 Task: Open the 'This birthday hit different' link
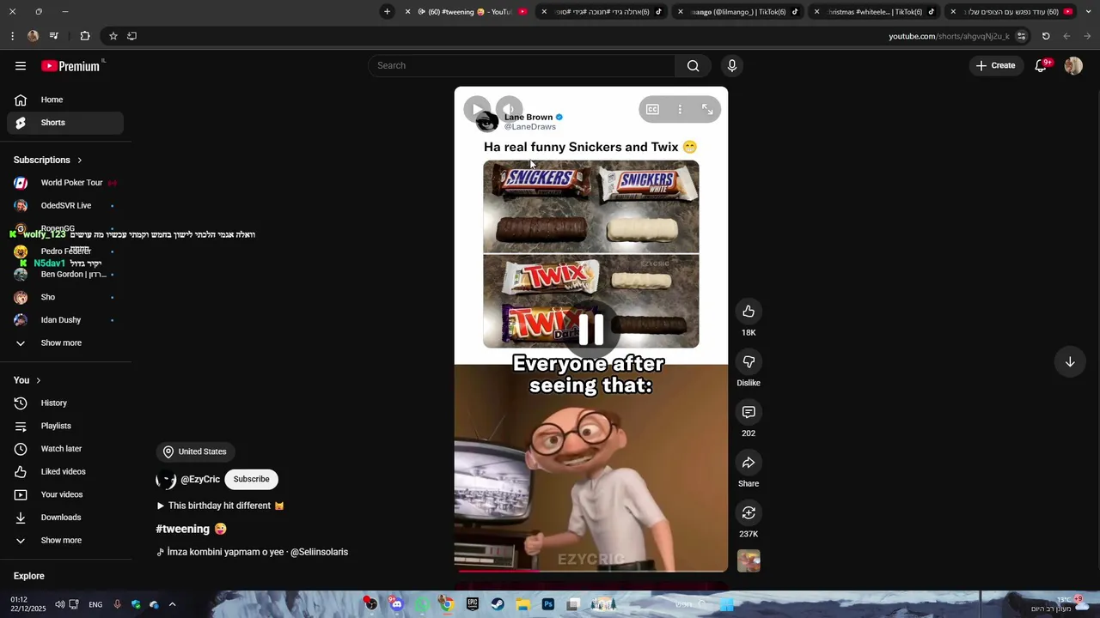(x=220, y=506)
